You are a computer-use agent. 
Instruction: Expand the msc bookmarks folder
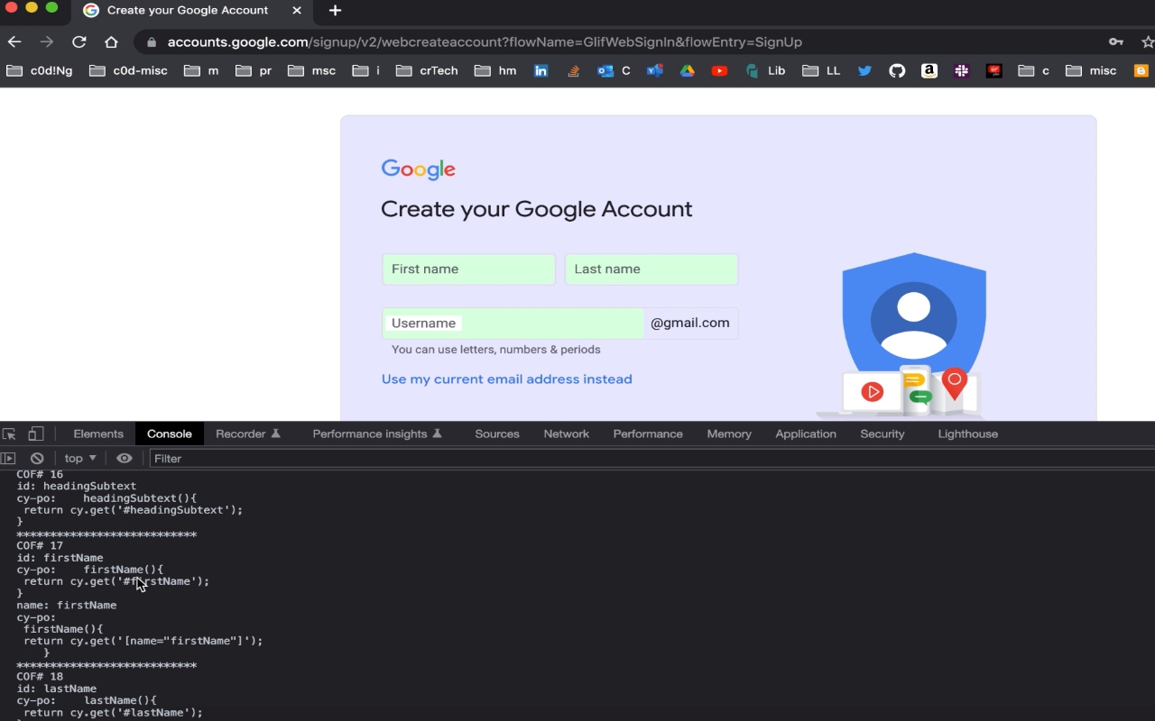point(312,70)
